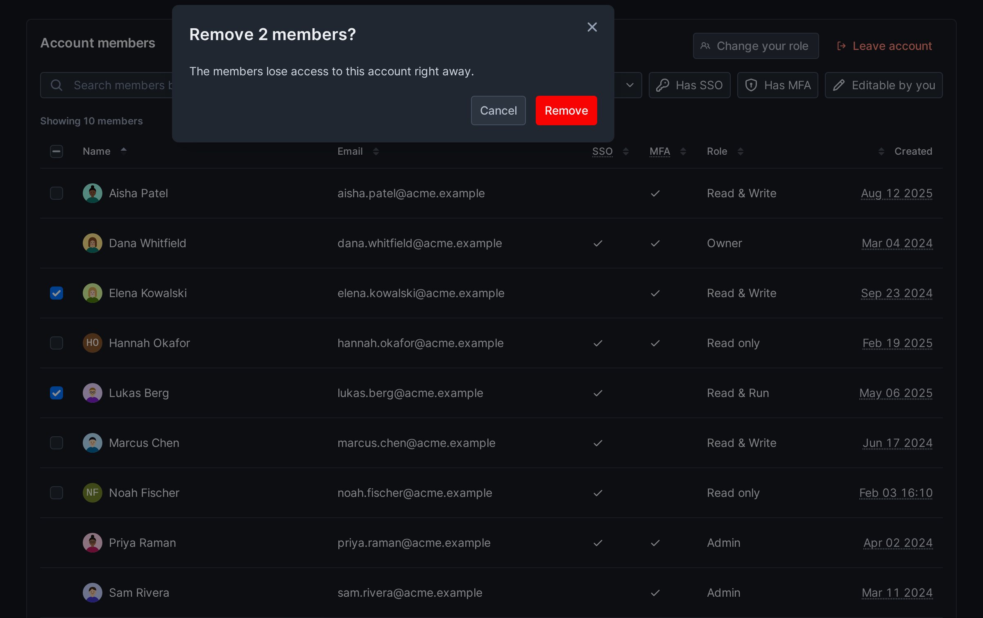Click Marcus Chen's avatar
983x618 pixels.
[93, 443]
